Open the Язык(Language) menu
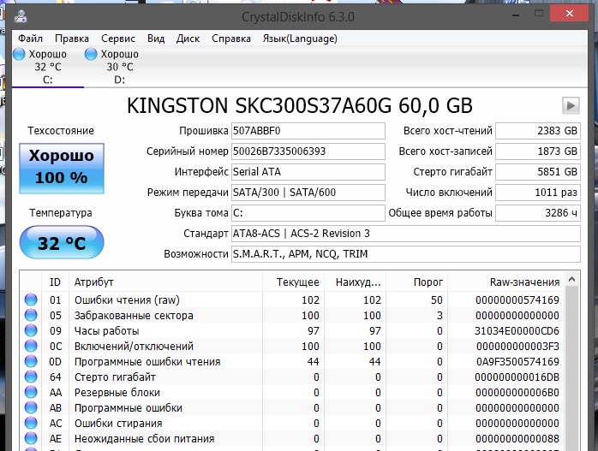The height and width of the screenshot is (451, 598). tap(300, 39)
